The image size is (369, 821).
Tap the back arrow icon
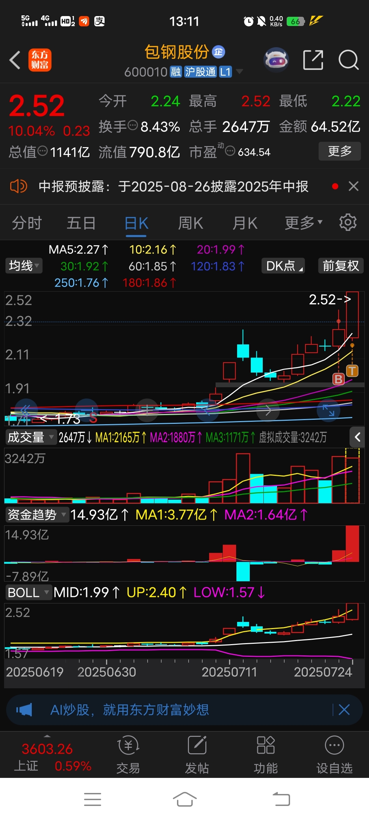pos(15,60)
